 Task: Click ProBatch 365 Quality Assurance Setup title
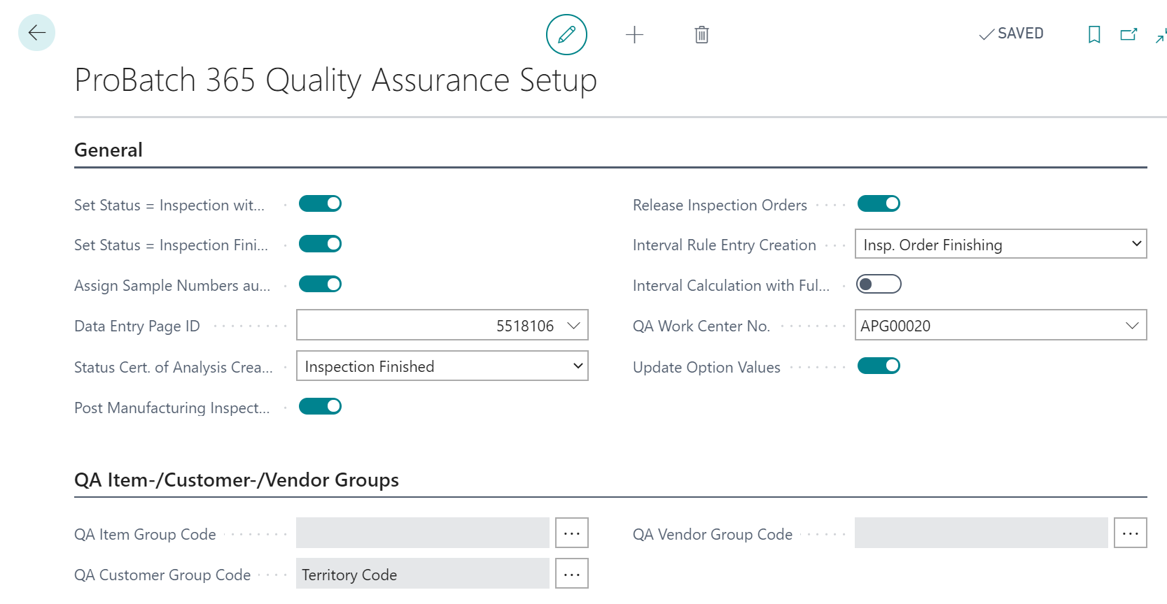(336, 80)
